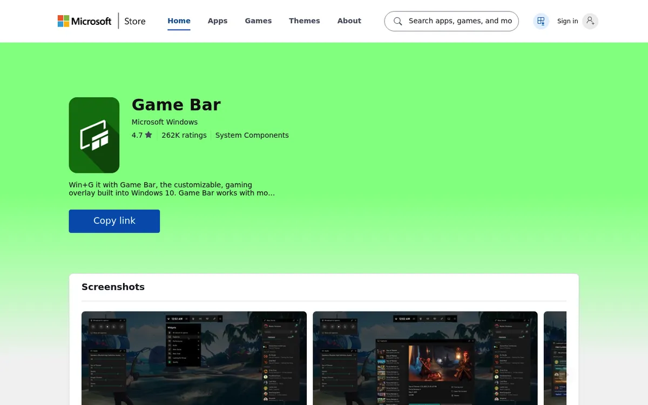Go to the Games tab

258,21
